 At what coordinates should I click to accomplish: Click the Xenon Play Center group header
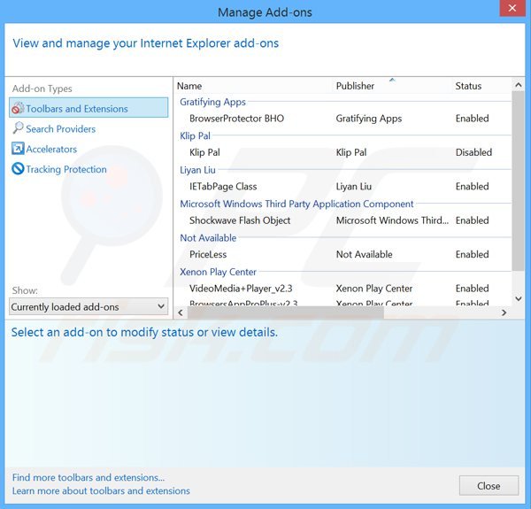click(x=219, y=272)
